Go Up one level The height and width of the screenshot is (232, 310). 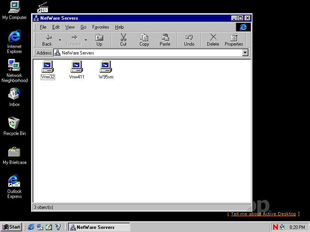pos(99,40)
